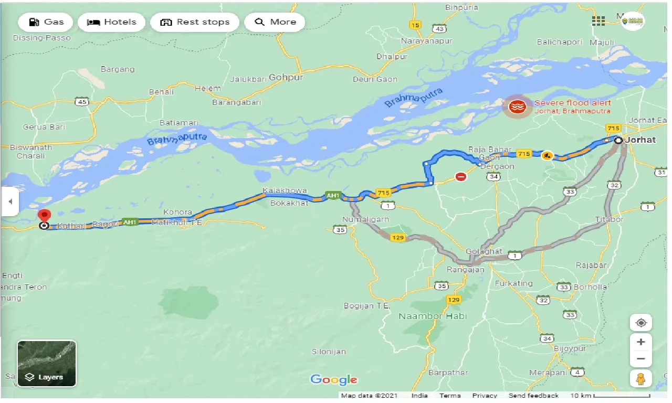Open the Layers satellite thumbnail
The width and height of the screenshot is (672, 403).
pos(47,363)
